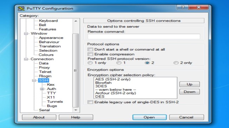The width and height of the screenshot is (229, 128).
Task: Open the Kex category
Action: (x=51, y=85)
